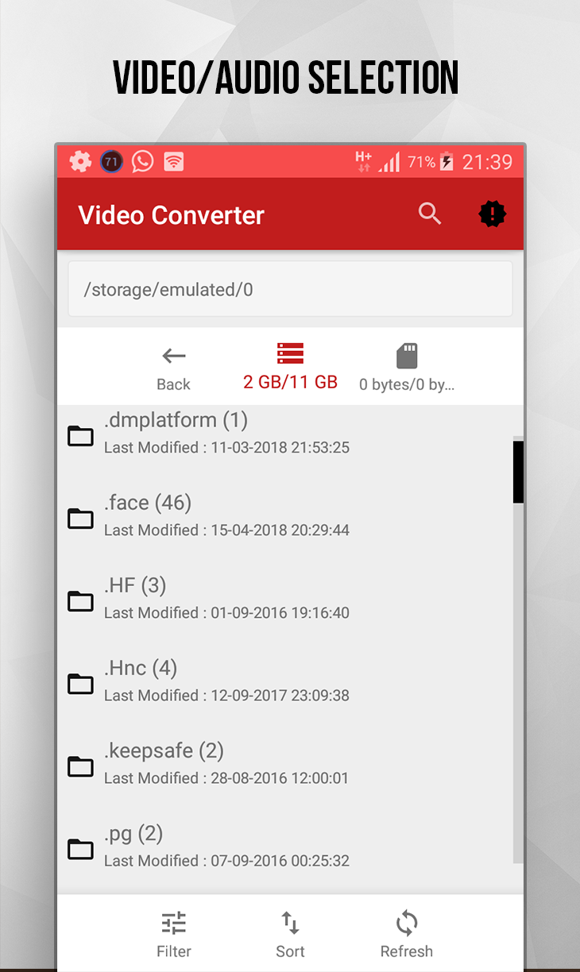This screenshot has height=972, width=580.
Task: Open the .Hnc folder icon
Action: coord(80,684)
